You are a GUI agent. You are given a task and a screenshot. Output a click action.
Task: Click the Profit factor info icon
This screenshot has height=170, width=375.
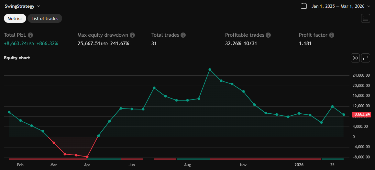[332, 35]
